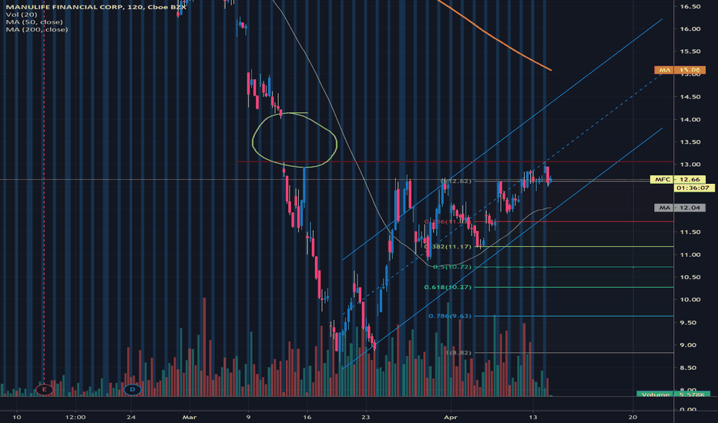718x423 pixels.
Task: Click the gray MA 12.04 price label
Action: click(x=679, y=208)
